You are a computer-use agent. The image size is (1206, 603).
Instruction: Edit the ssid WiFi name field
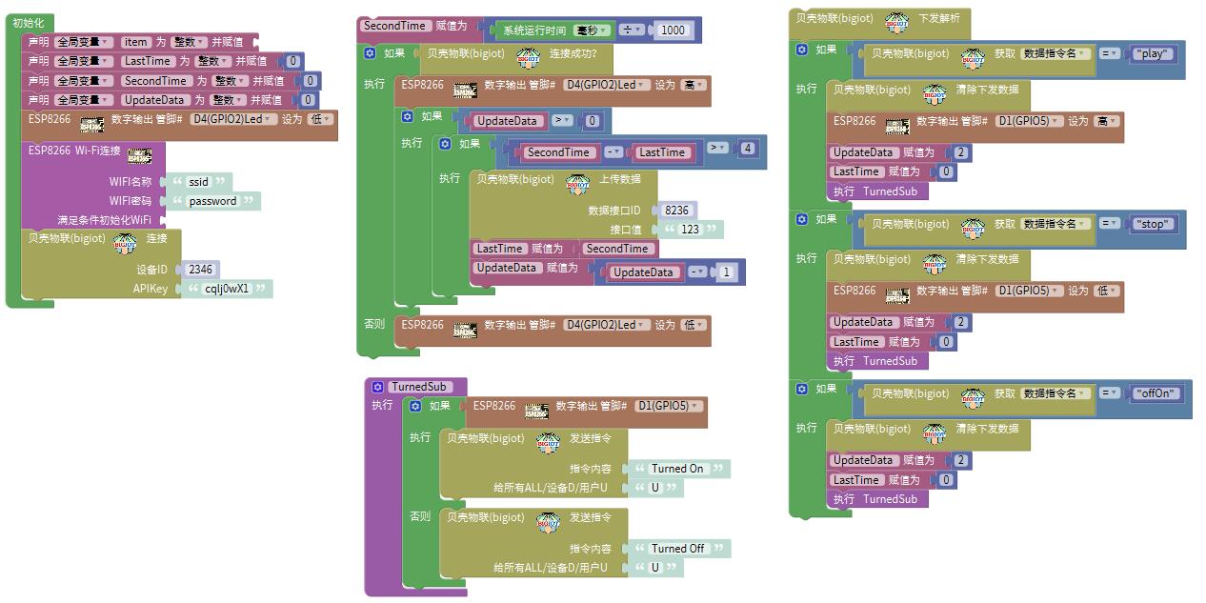(198, 182)
